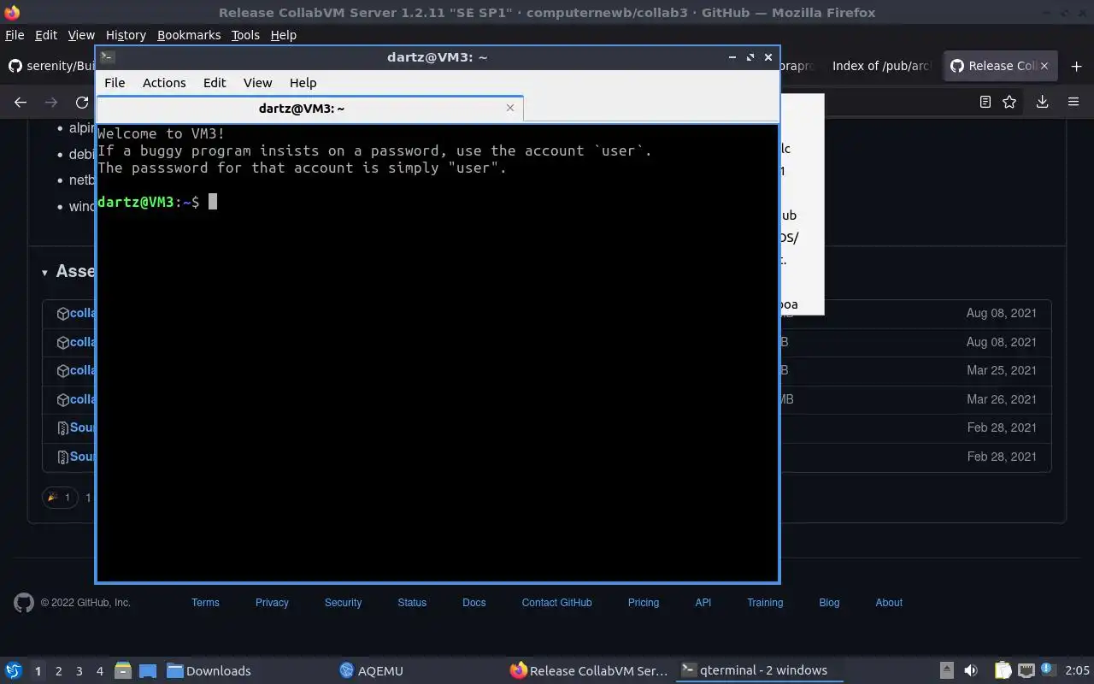This screenshot has width=1094, height=684.
Task: Open Firefox Help menu
Action: point(283,35)
